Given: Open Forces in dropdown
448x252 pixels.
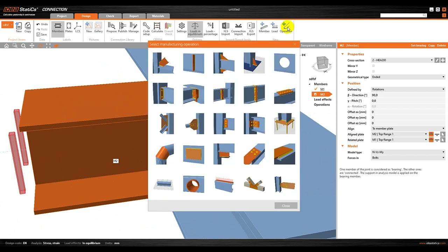Looking at the screenshot, I should point(408,158).
